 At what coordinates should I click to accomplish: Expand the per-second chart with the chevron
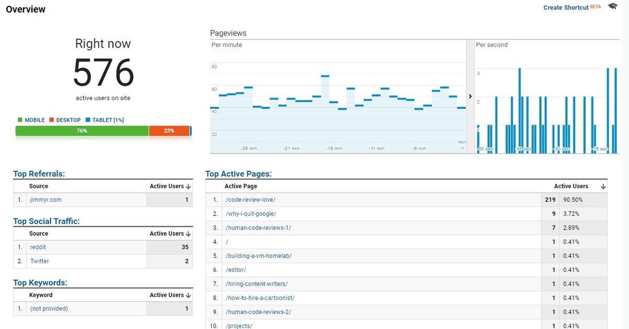(x=470, y=96)
